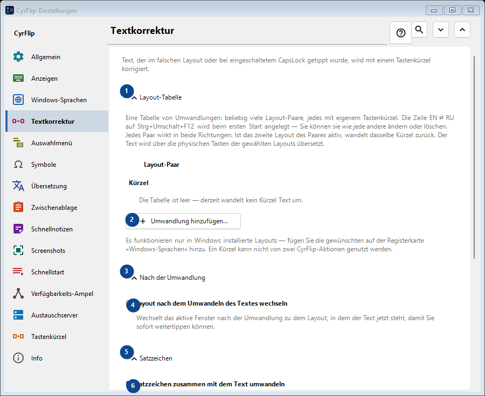Open Auswahlmenü using its list icon
Viewport: 485px width, 396px height.
18,143
